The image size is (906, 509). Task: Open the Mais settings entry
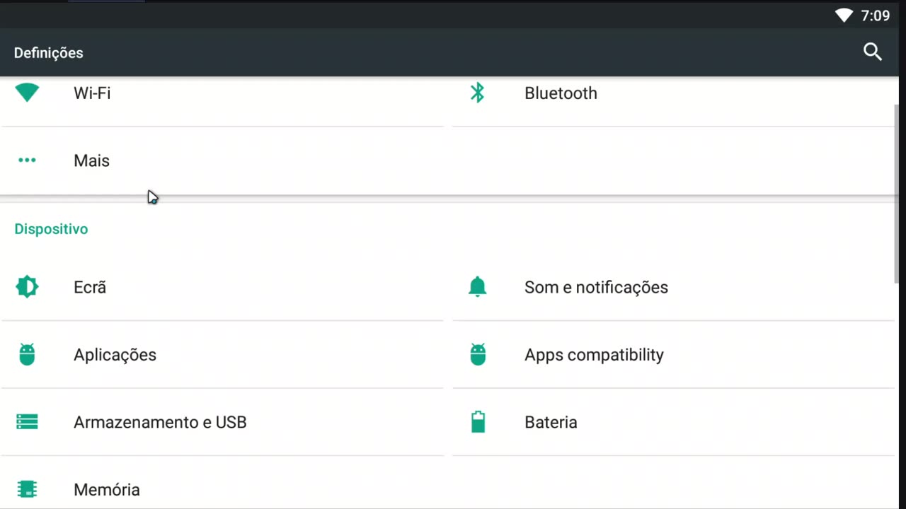coord(222,161)
